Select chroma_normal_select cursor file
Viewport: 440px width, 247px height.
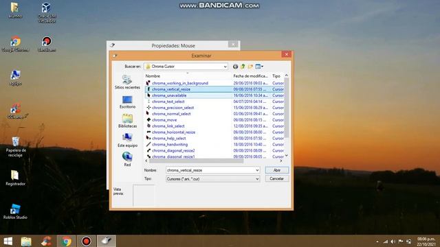coord(171,114)
